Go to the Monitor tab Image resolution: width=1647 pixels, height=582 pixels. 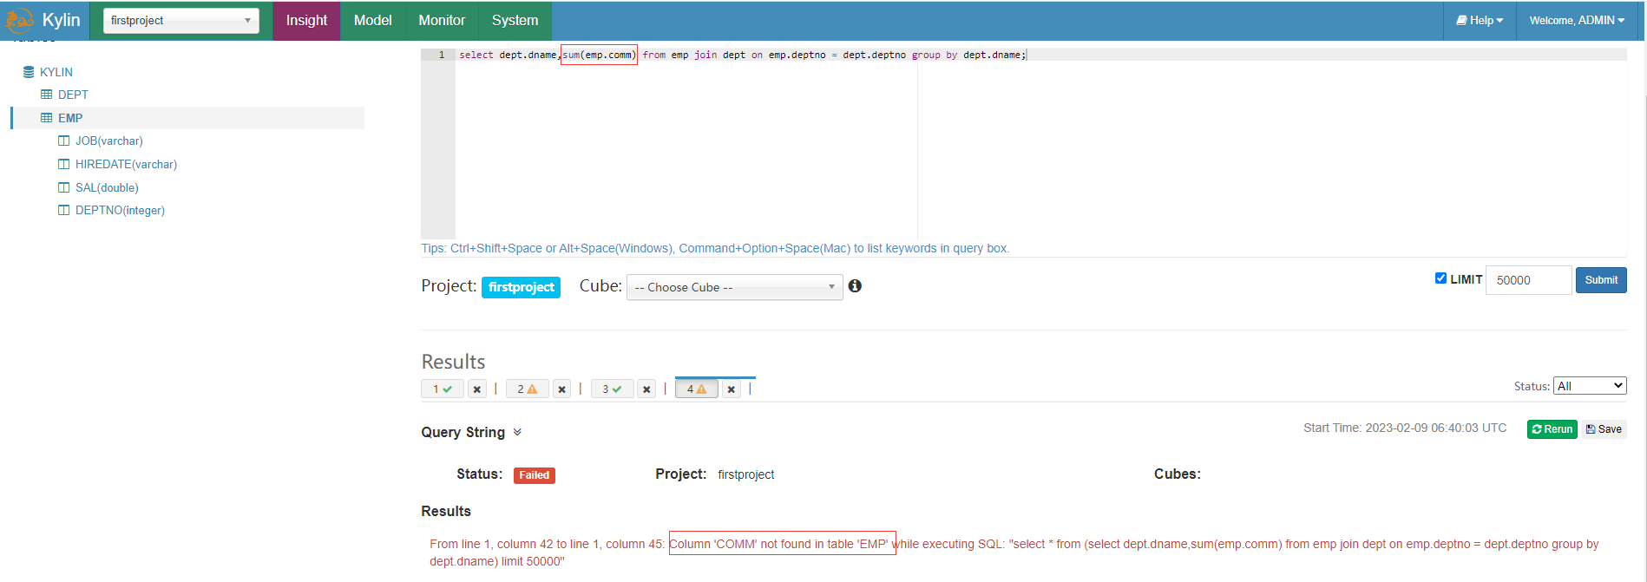point(442,21)
